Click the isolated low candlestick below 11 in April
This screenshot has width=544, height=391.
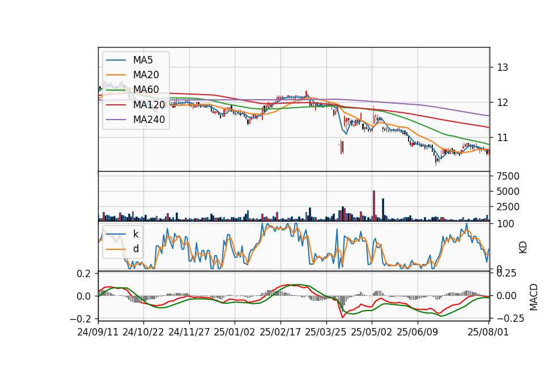342,147
